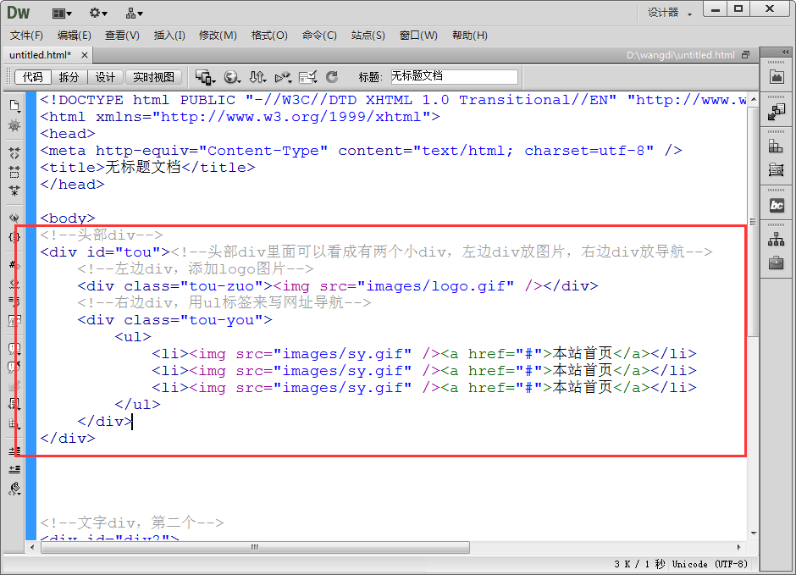This screenshot has height=575, width=796.
Task: Open W3C Validation menu
Action: point(284,77)
